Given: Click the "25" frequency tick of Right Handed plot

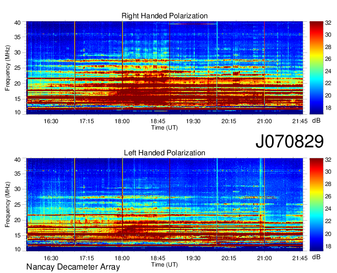Looking at the screenshot, I should point(17,68).
